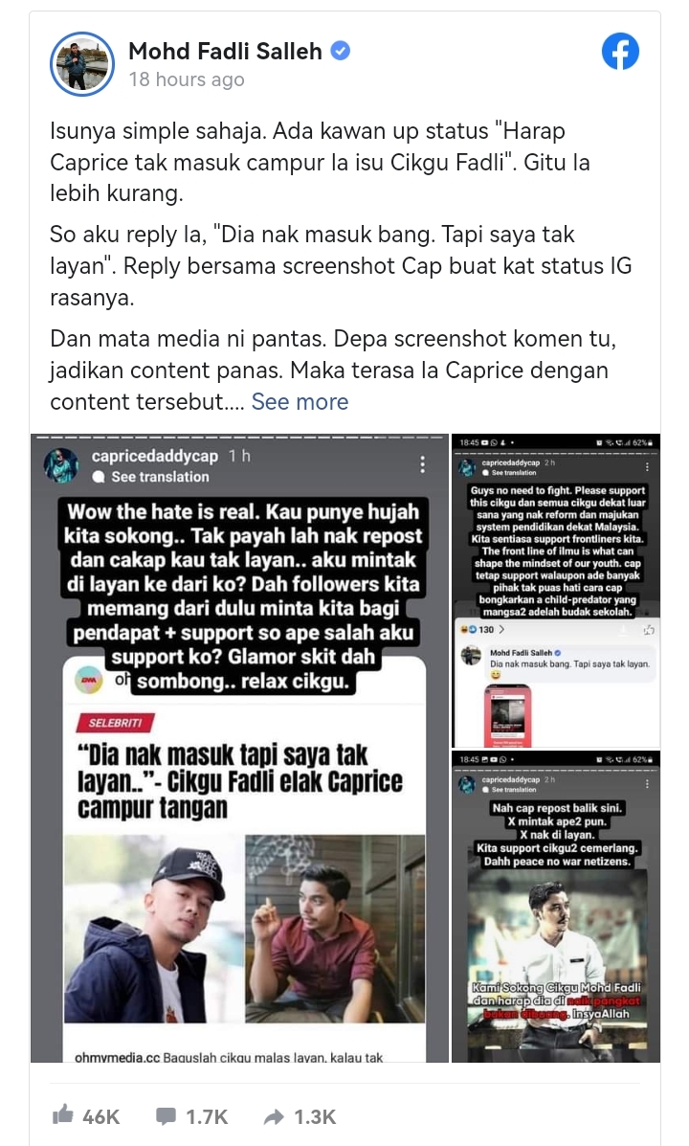
Task: Expand the reactions chevron next to 130
Action: [501, 629]
